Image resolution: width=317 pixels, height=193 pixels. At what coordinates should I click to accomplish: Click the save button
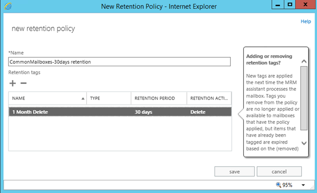tap(234, 172)
